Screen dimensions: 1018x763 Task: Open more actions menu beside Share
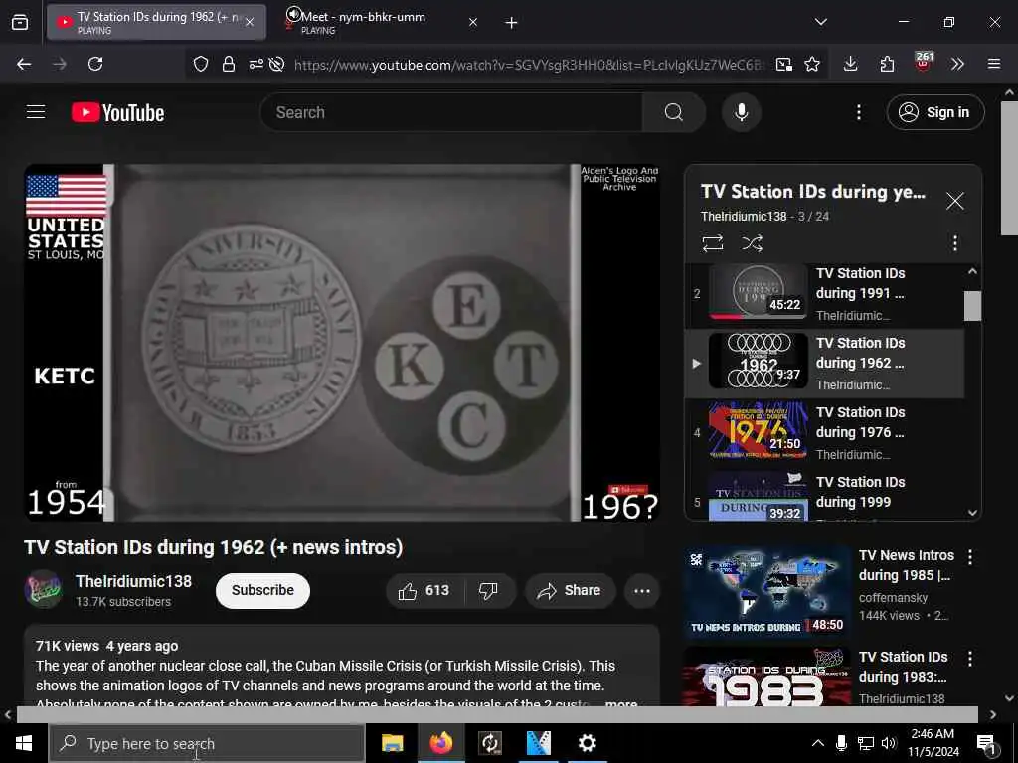pyautogui.click(x=642, y=590)
